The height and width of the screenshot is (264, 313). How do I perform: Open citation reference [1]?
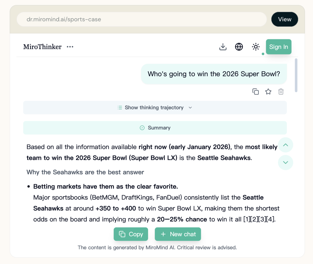[247, 219]
